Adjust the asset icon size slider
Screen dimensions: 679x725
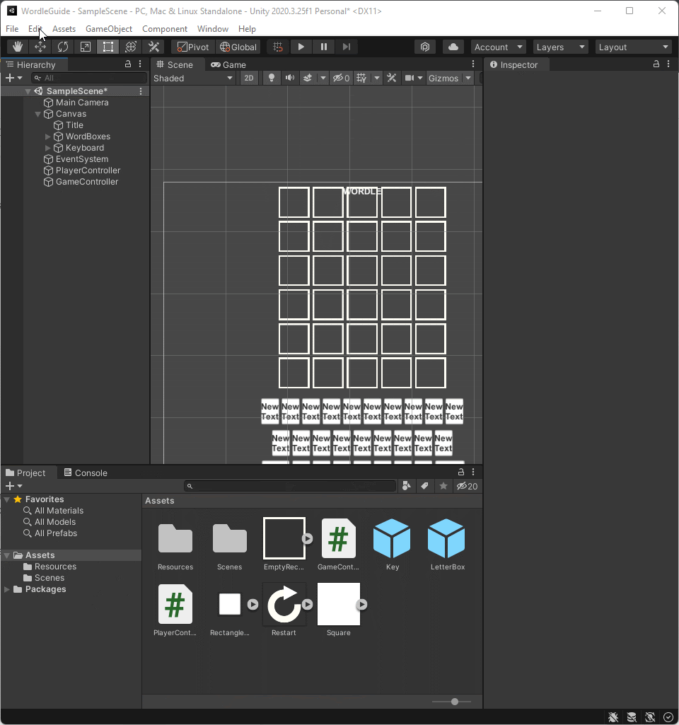(x=455, y=702)
